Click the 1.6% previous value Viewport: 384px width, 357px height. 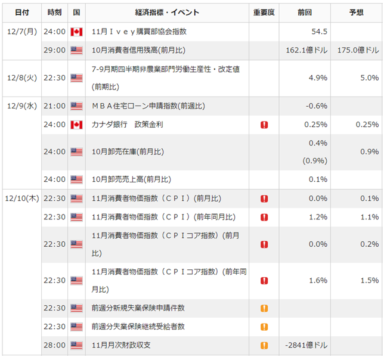tap(318, 280)
